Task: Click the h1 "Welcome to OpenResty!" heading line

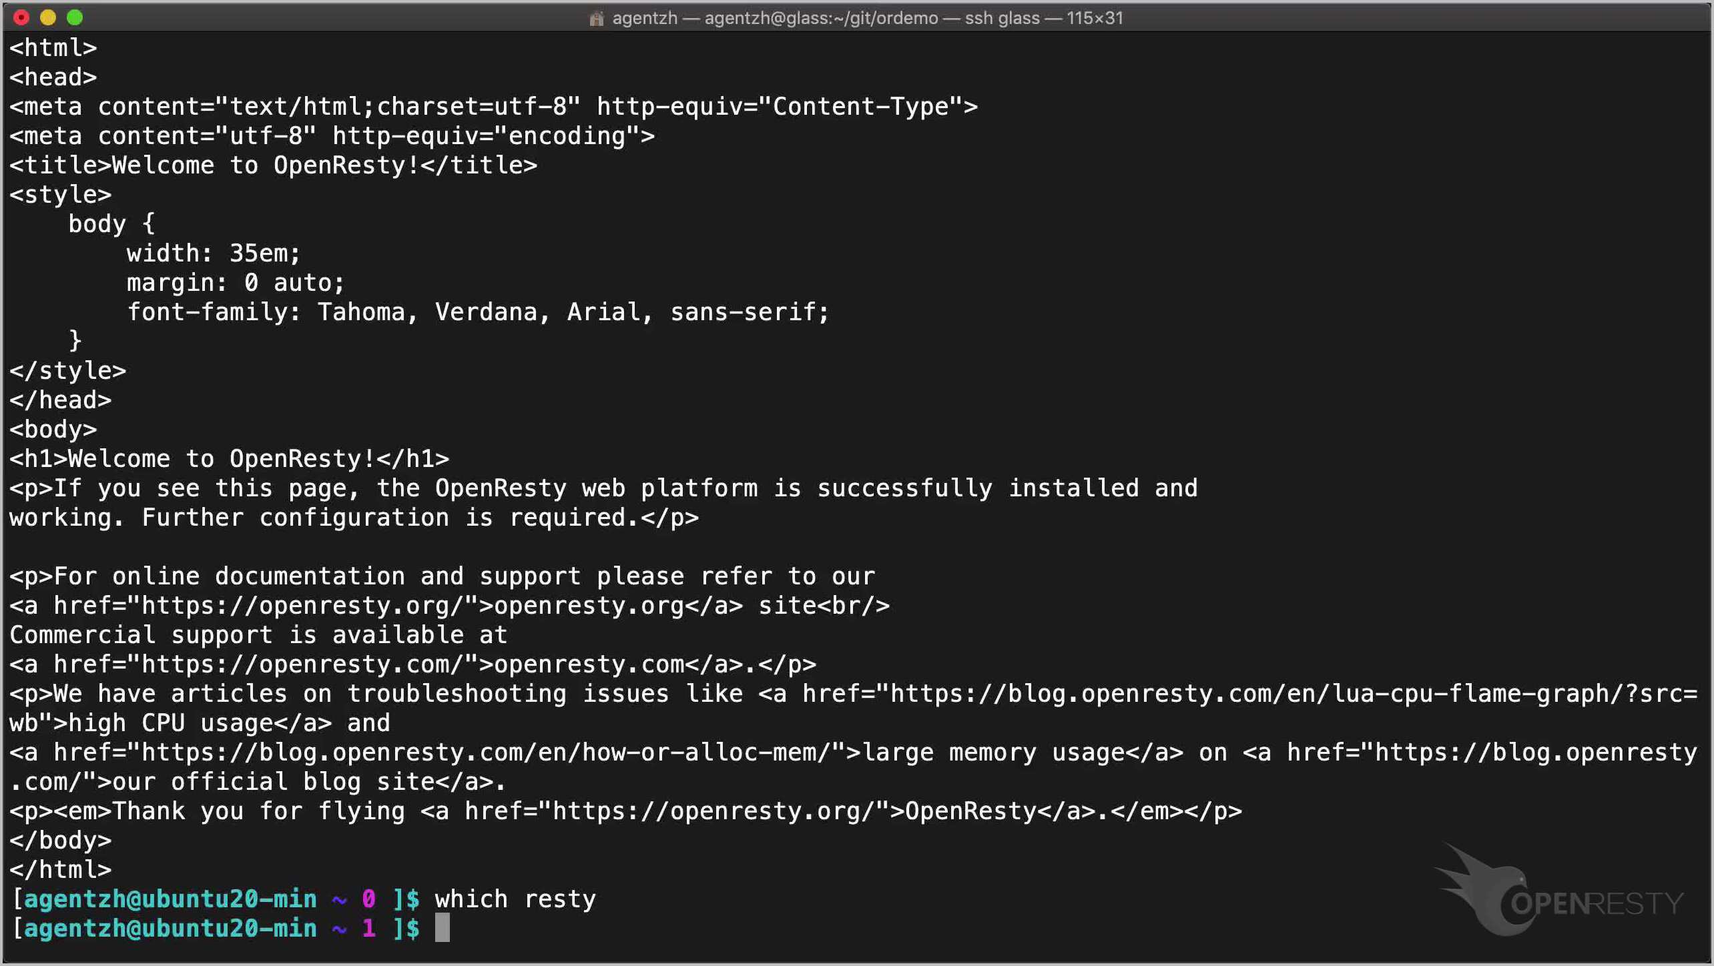Action: 229,458
